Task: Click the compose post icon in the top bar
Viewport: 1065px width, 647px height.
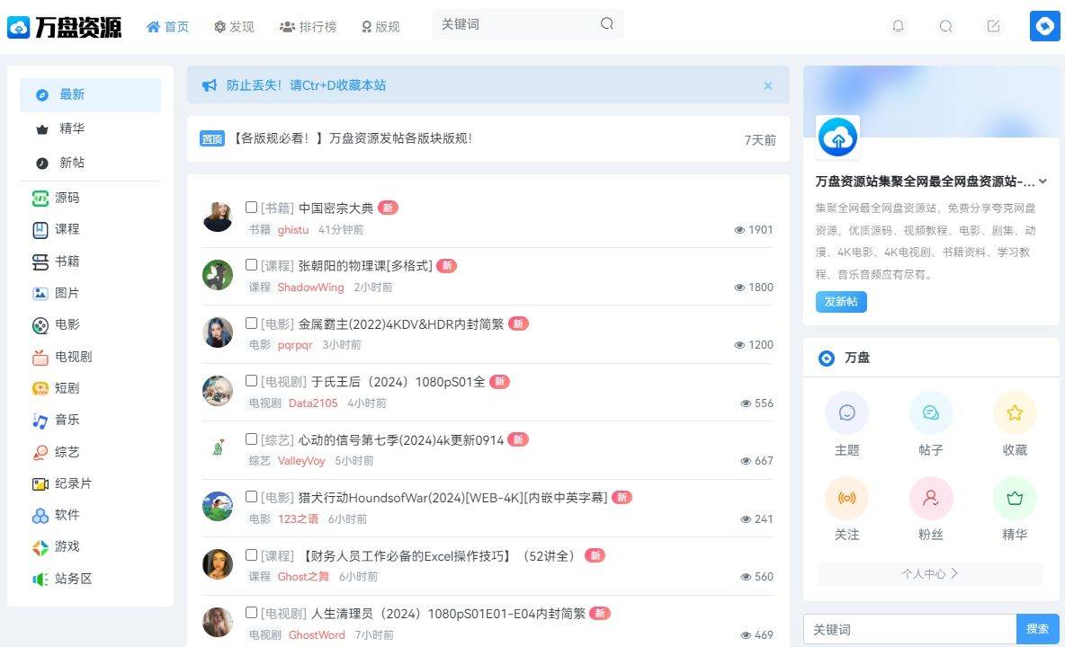Action: tap(993, 26)
